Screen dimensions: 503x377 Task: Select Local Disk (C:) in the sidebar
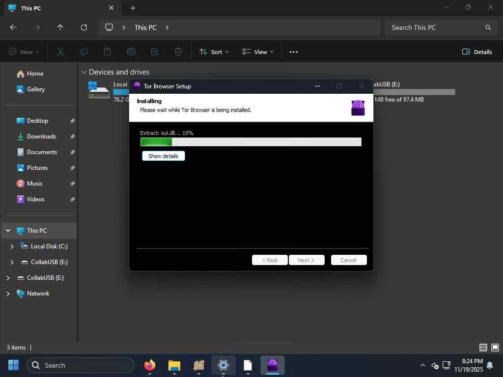point(49,246)
